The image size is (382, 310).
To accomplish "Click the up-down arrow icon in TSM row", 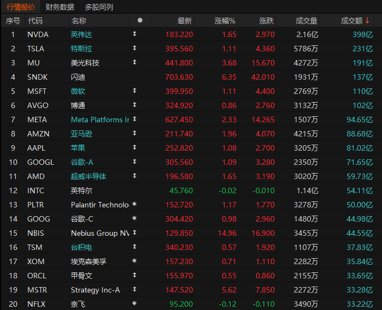I will 135,247.
